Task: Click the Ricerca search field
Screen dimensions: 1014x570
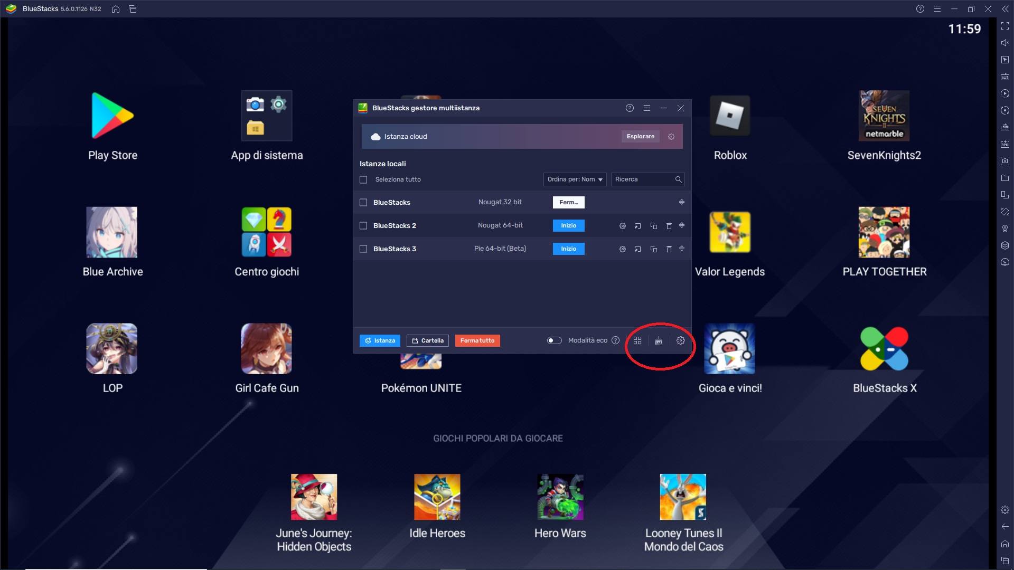Action: click(647, 179)
